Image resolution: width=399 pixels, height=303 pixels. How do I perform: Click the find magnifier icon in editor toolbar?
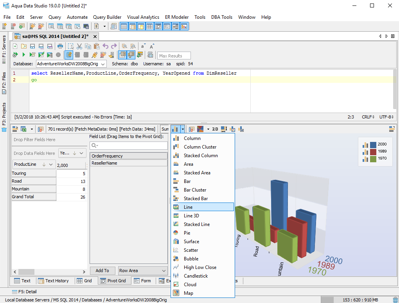[124, 46]
